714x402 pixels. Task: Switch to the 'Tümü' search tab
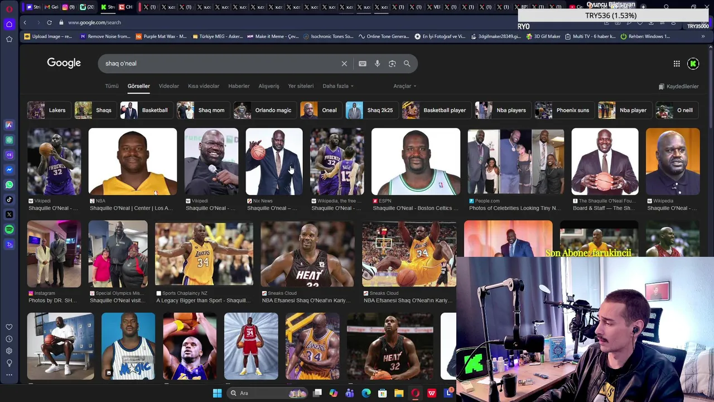point(112,86)
